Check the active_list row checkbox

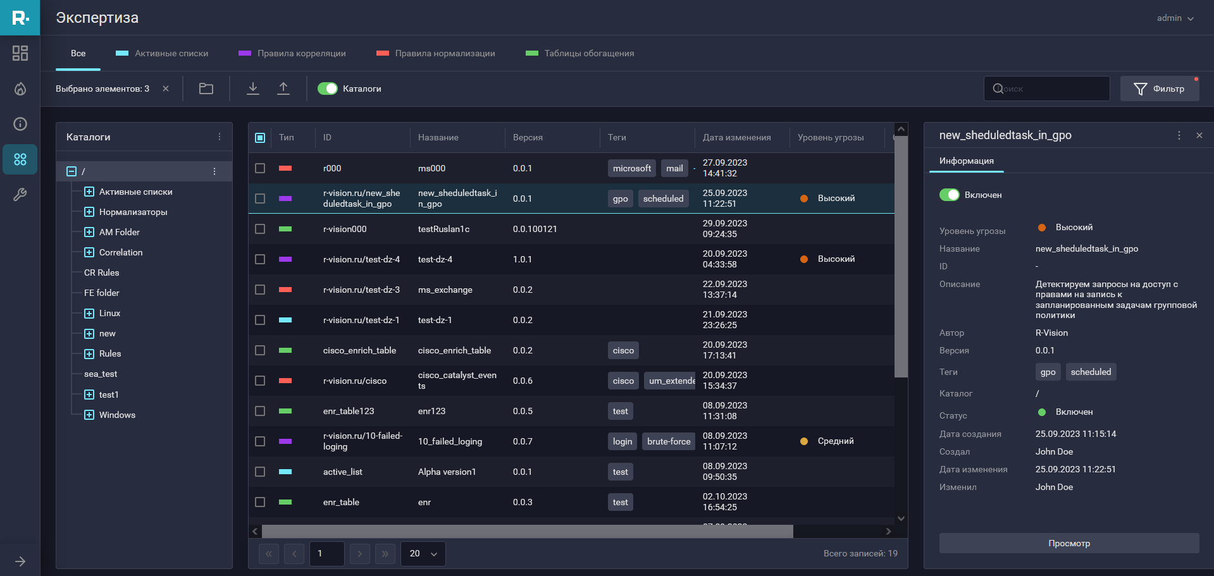click(260, 472)
